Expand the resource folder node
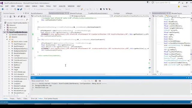Viewport: 192px width, 108px height. pos(7,37)
